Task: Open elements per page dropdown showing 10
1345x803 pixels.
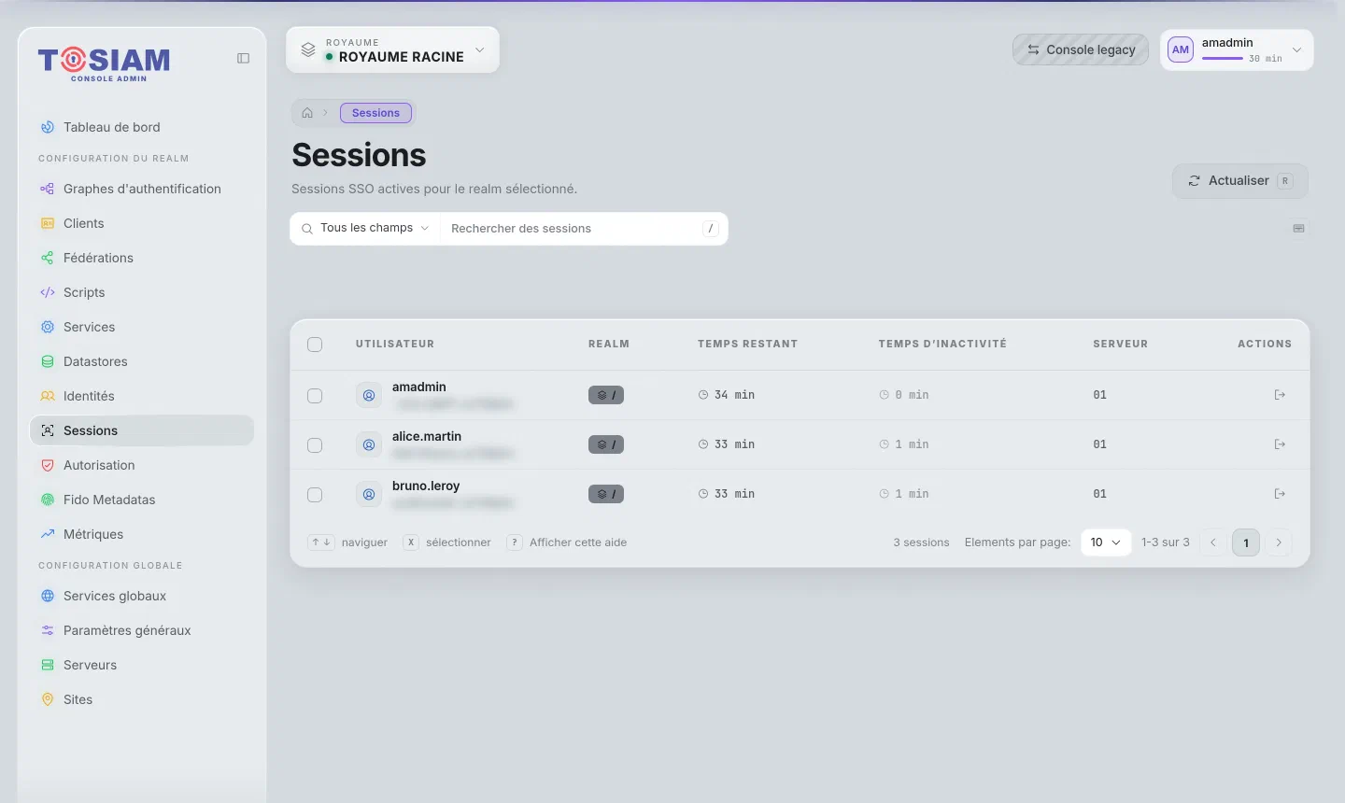Action: point(1106,542)
